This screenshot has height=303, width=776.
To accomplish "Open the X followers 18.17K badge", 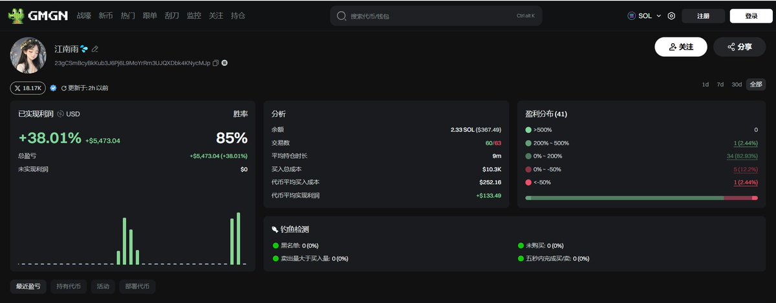I will pos(27,88).
